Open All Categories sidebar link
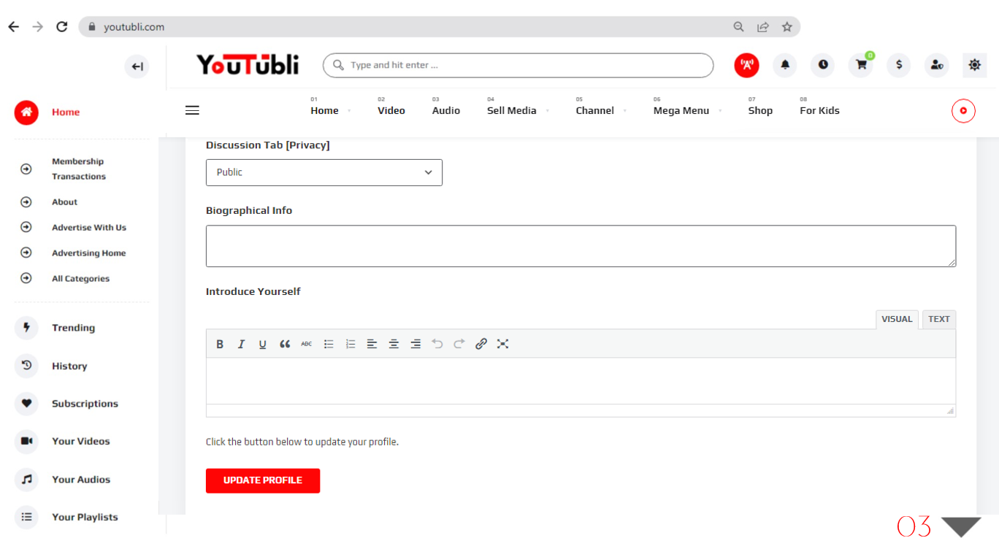999x557 pixels. 80,279
